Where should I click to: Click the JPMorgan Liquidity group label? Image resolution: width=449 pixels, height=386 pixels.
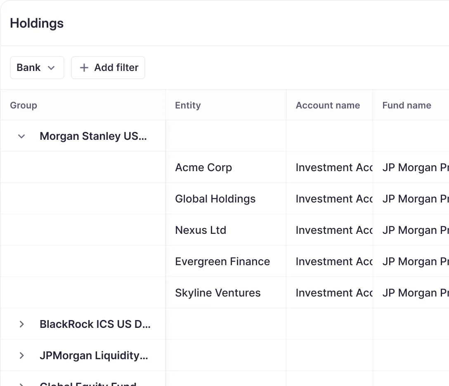click(x=94, y=355)
